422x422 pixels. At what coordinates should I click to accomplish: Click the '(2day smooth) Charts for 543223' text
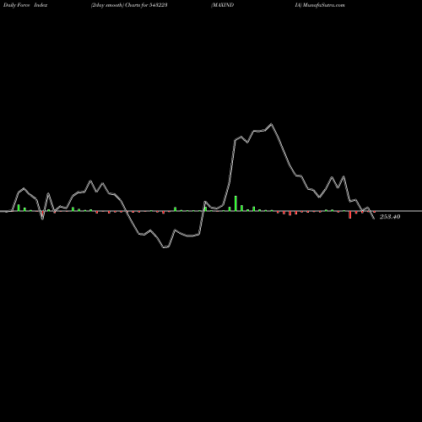129,5
